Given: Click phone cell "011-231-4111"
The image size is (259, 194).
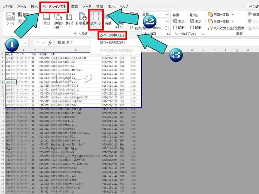Looking at the screenshot, I should (x=110, y=58).
